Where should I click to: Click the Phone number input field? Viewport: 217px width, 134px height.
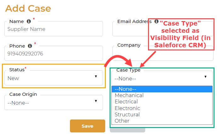click(54, 54)
